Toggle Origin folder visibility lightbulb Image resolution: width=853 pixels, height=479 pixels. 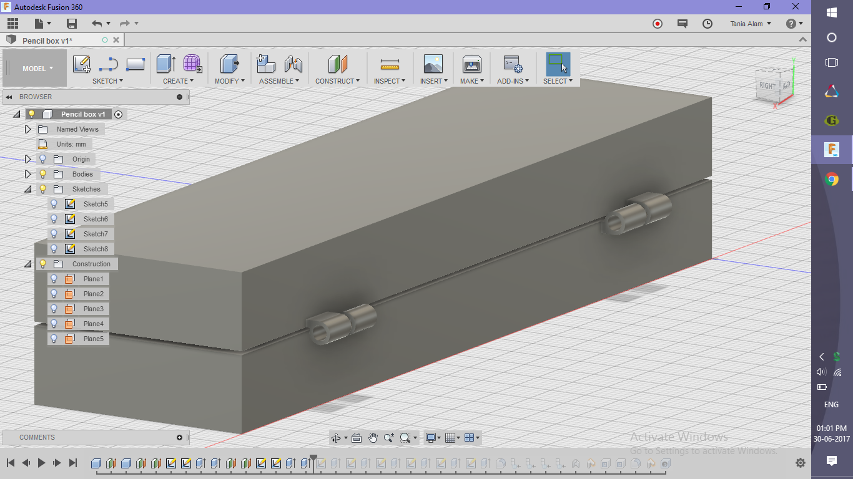(x=43, y=159)
